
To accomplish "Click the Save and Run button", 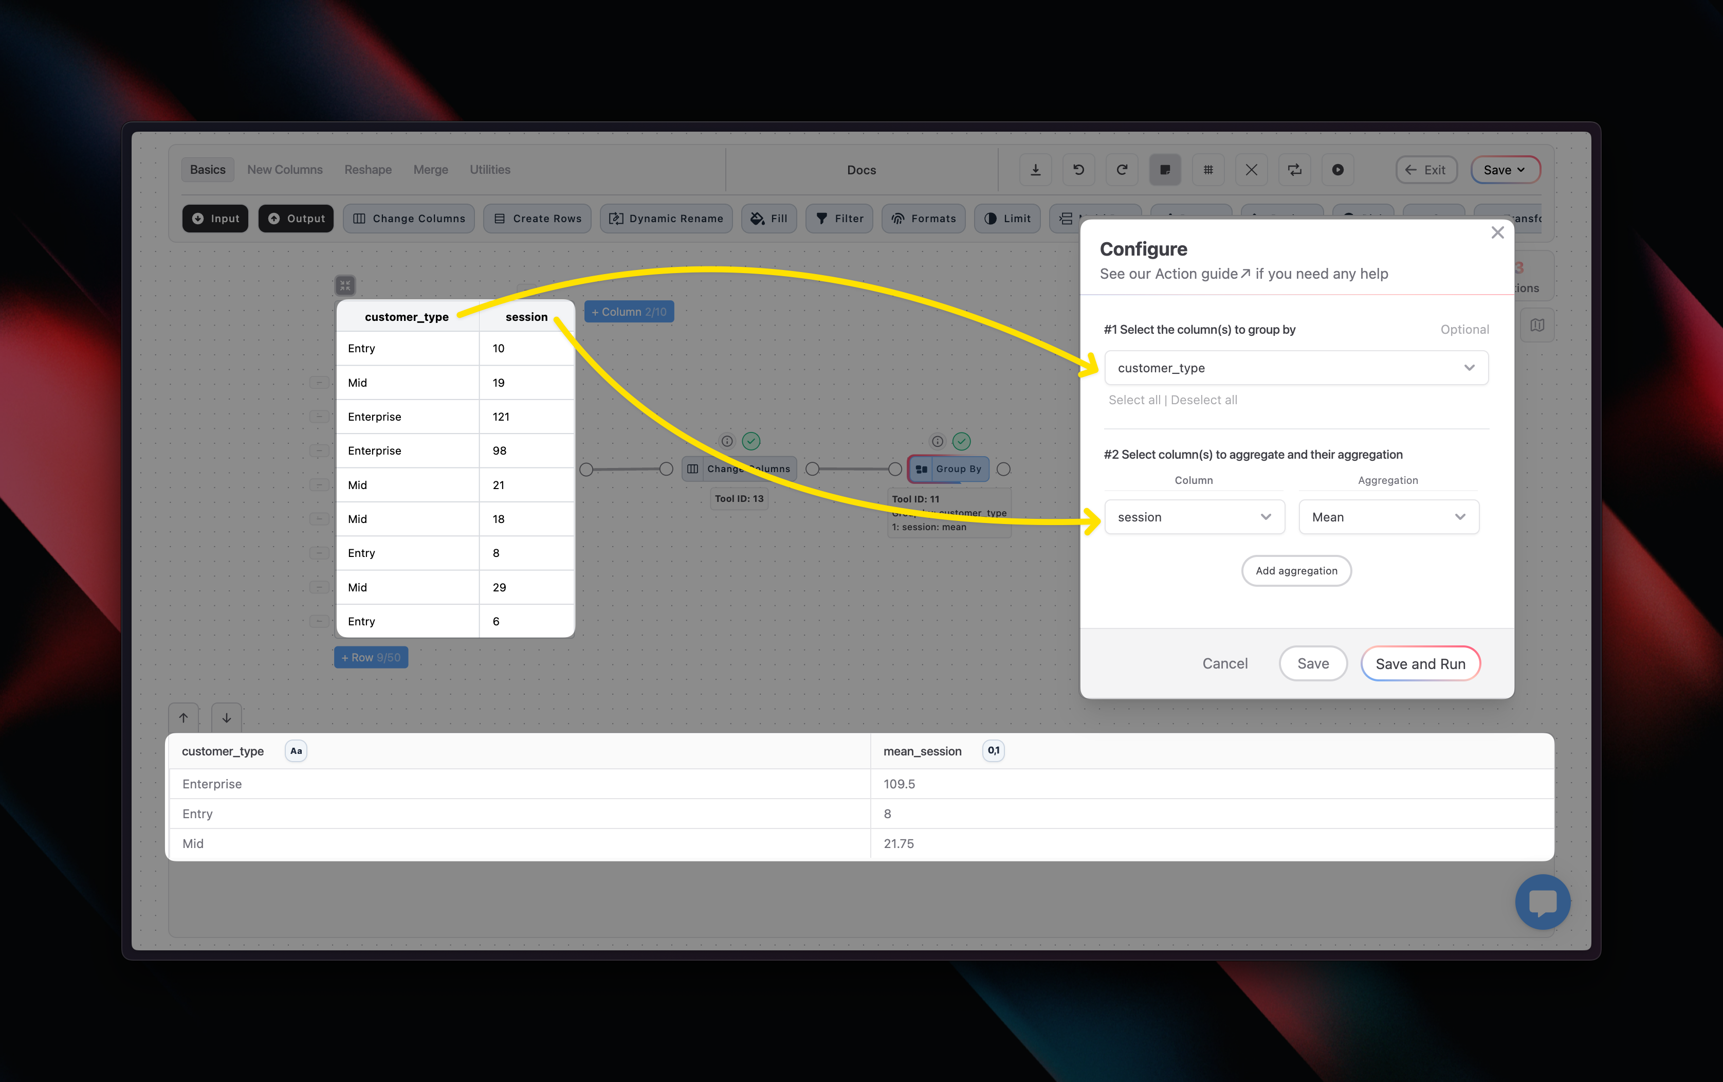I will point(1420,663).
